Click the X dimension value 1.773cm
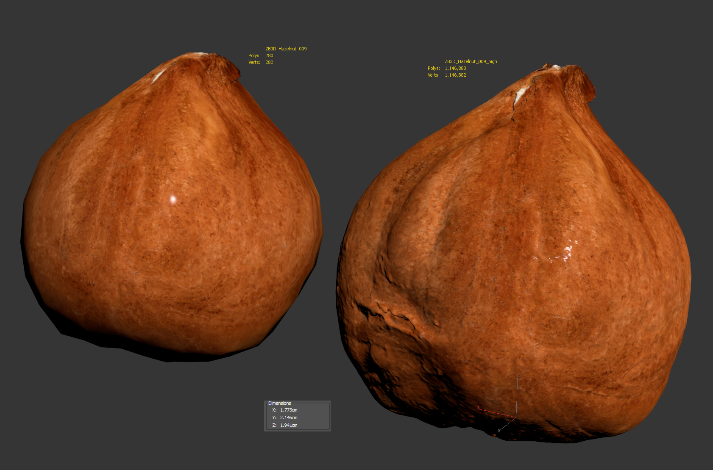 pyautogui.click(x=289, y=410)
